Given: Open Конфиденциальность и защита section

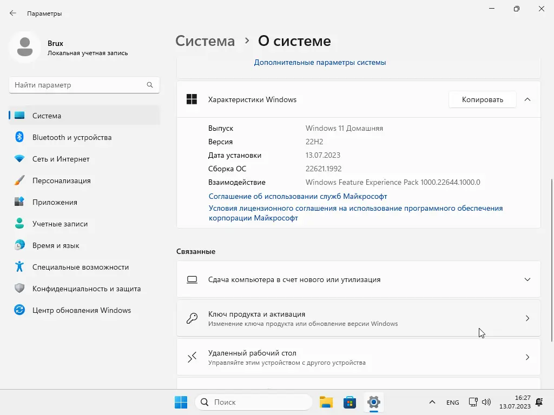Looking at the screenshot, I should [84, 289].
